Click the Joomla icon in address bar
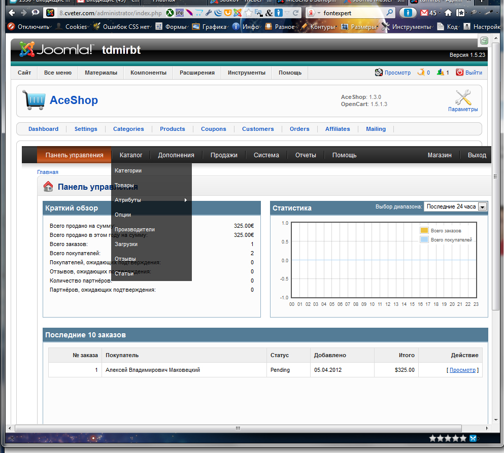Screen dimensions: 504x453 [238, 13]
